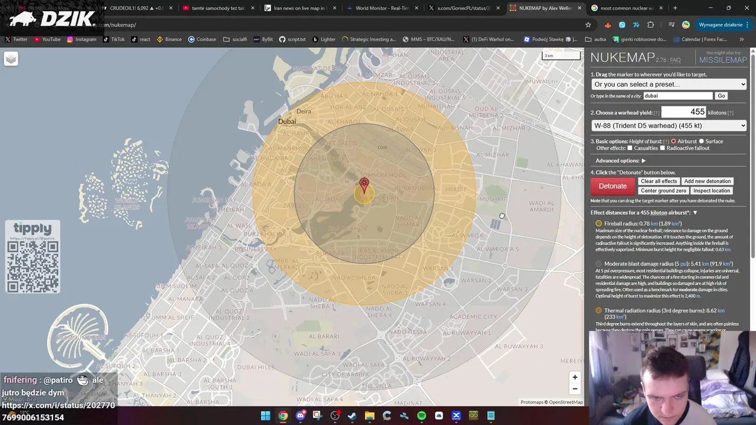
Task: Open the script.txt GitHub bookmark
Action: [292, 40]
